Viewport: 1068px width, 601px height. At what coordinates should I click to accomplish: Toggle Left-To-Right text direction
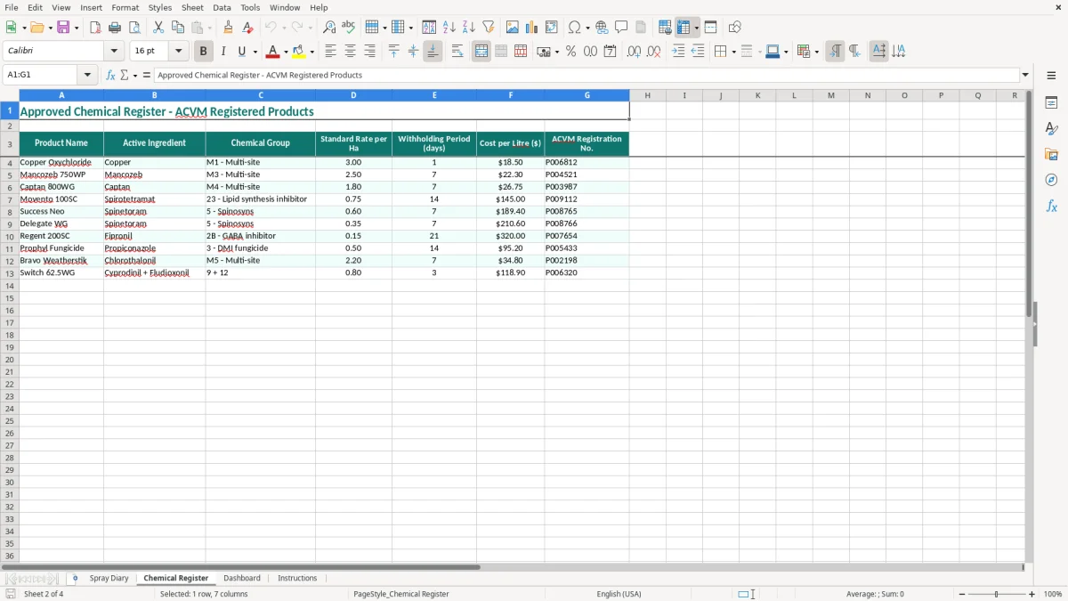pos(835,52)
